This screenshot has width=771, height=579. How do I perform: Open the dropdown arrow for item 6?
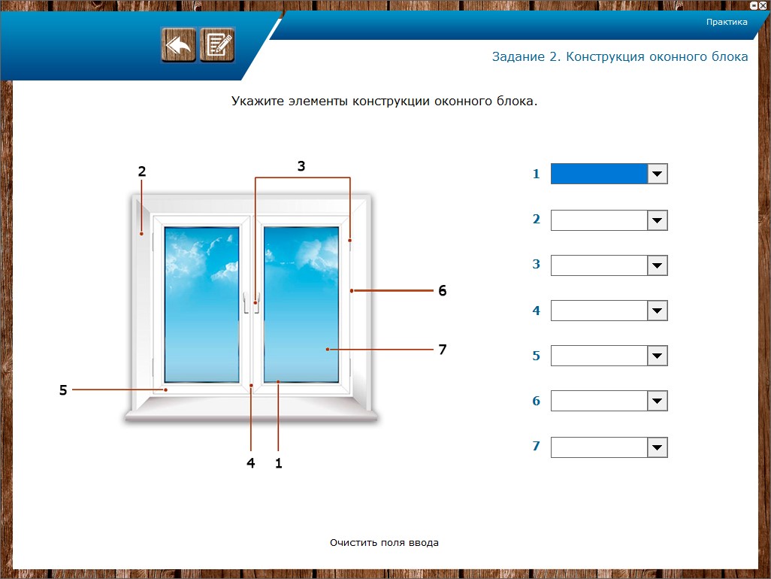pyautogui.click(x=658, y=402)
